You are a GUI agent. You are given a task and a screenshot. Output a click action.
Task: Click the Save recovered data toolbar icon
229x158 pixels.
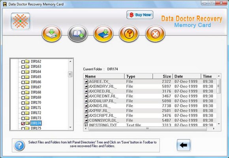click(52, 33)
